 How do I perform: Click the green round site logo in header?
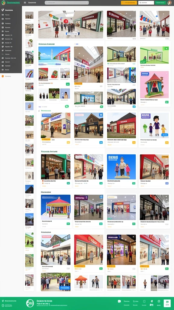[x=3, y=3]
